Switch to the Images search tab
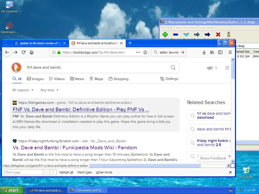 (x=35, y=79)
